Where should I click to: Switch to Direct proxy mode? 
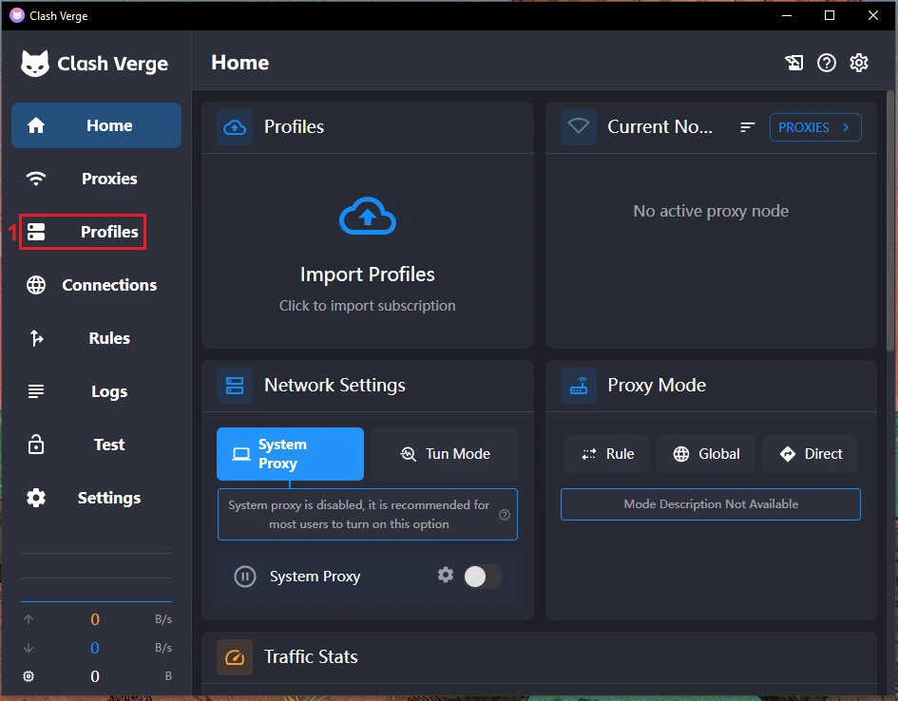811,454
